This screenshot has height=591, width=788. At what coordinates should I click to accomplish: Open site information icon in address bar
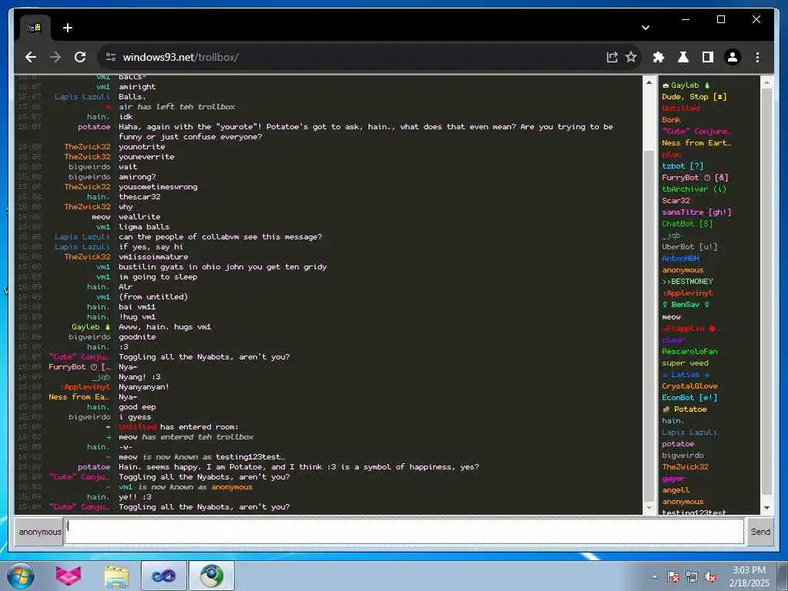click(111, 57)
